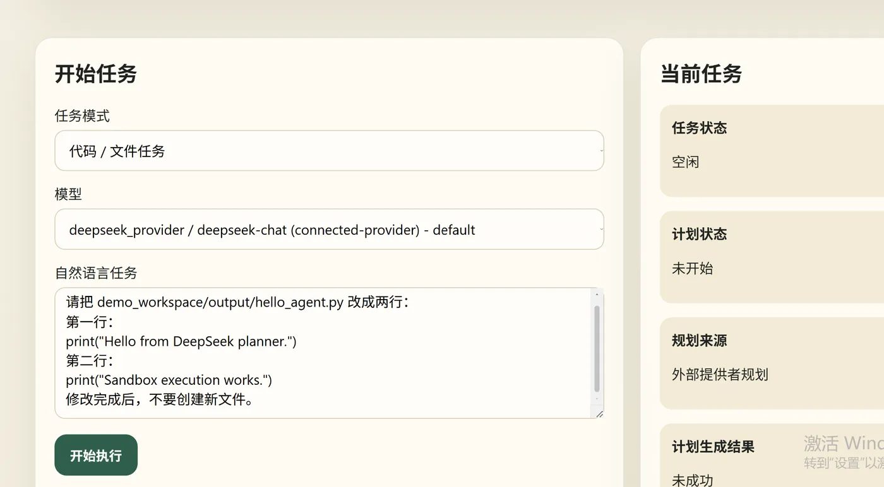Click the 修改完成后，不要创建新文件。 line
The image size is (884, 487).
tap(160, 399)
